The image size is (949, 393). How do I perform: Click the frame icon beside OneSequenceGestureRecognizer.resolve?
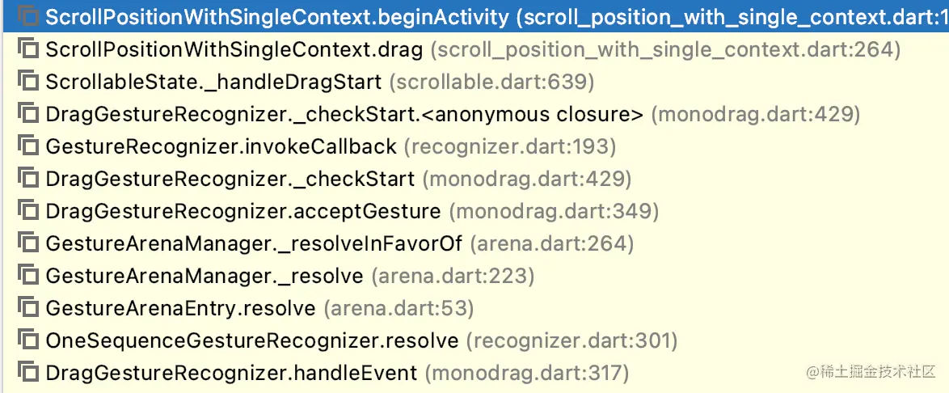28,340
